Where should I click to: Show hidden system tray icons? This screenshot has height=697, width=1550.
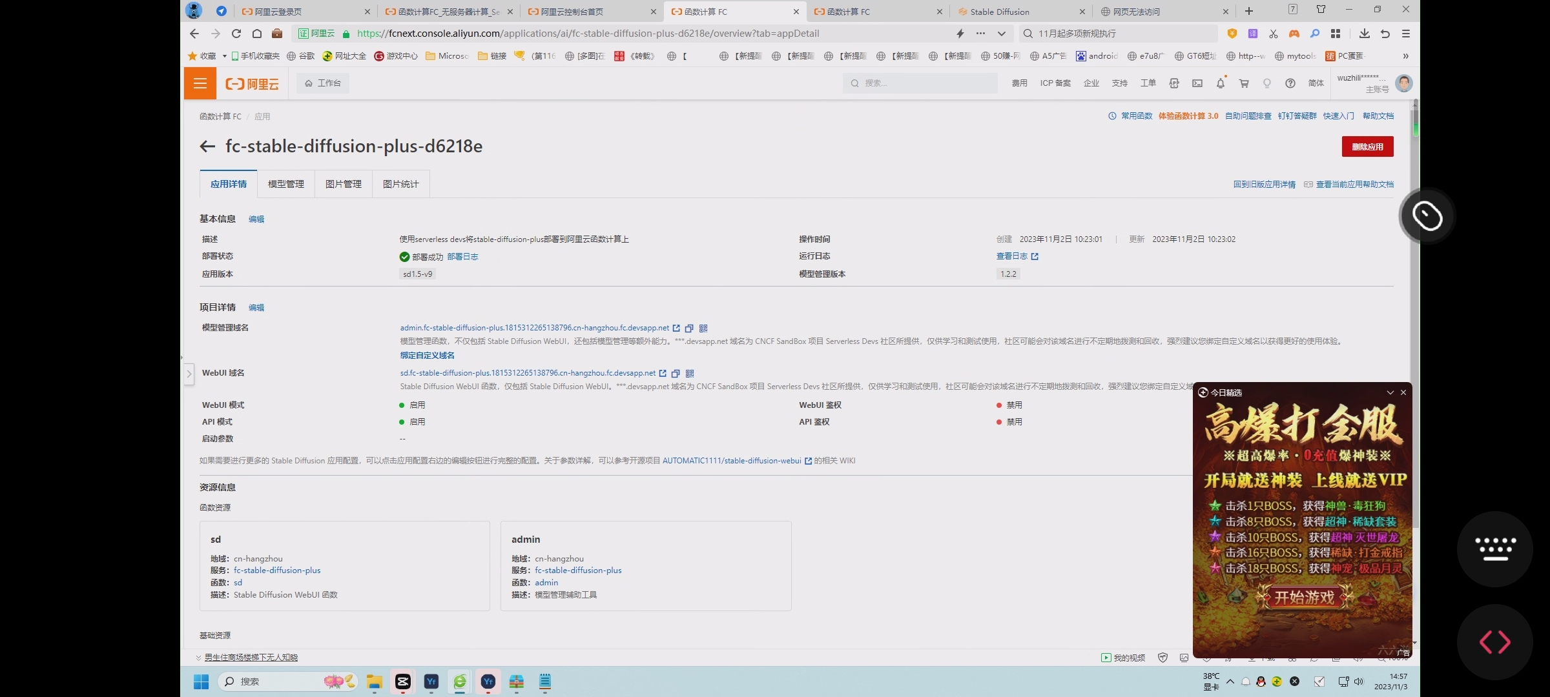[x=1230, y=682]
